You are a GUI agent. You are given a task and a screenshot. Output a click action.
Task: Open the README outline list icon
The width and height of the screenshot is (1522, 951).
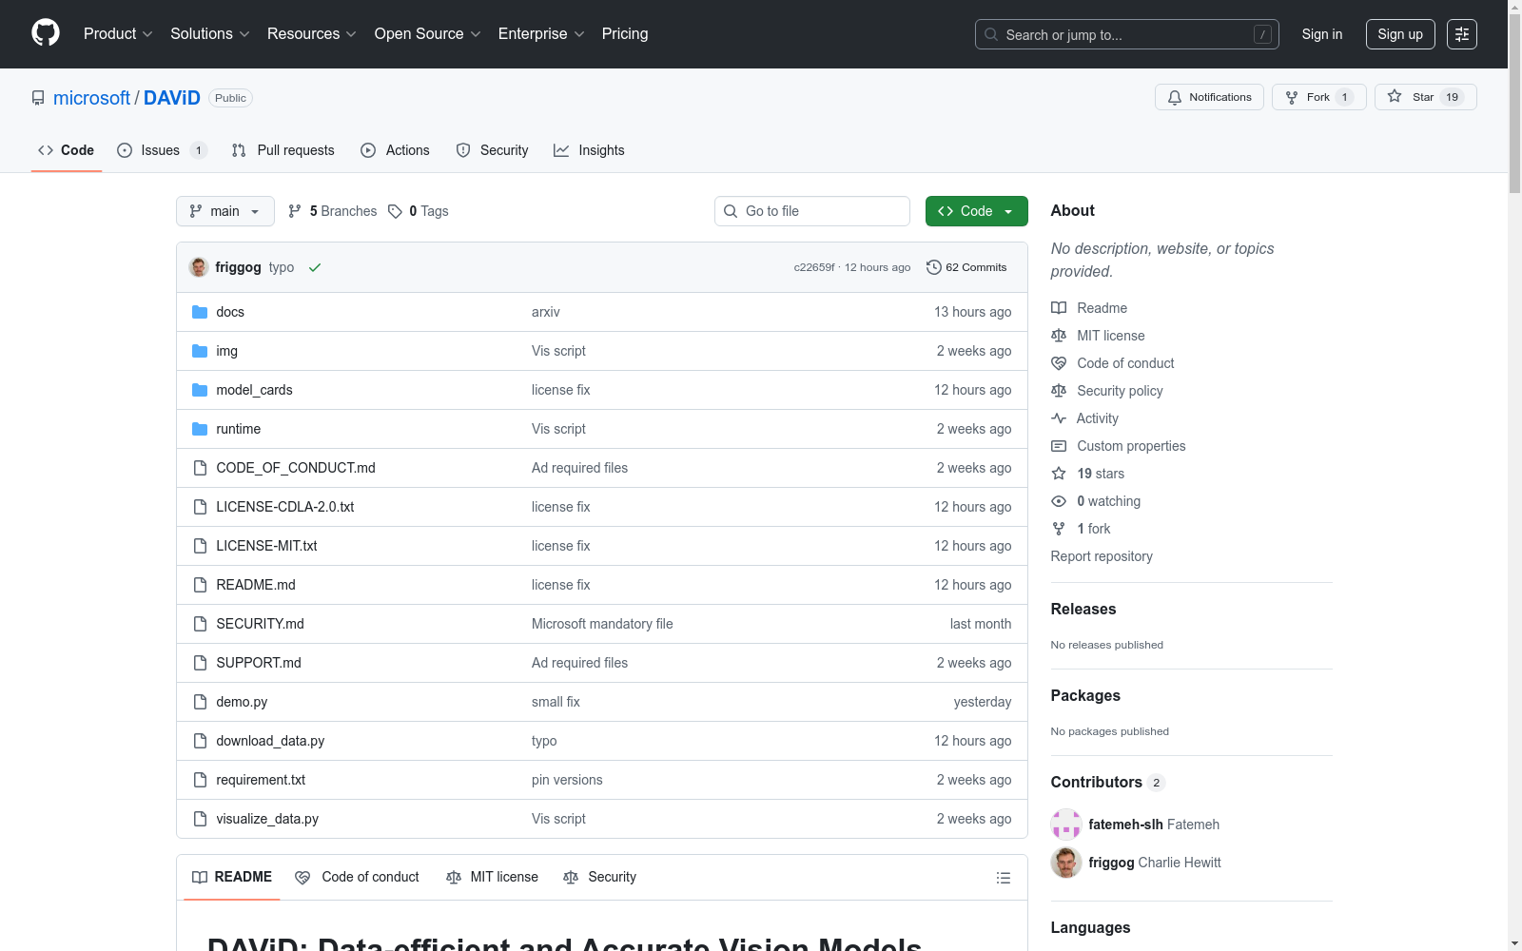(x=1003, y=878)
